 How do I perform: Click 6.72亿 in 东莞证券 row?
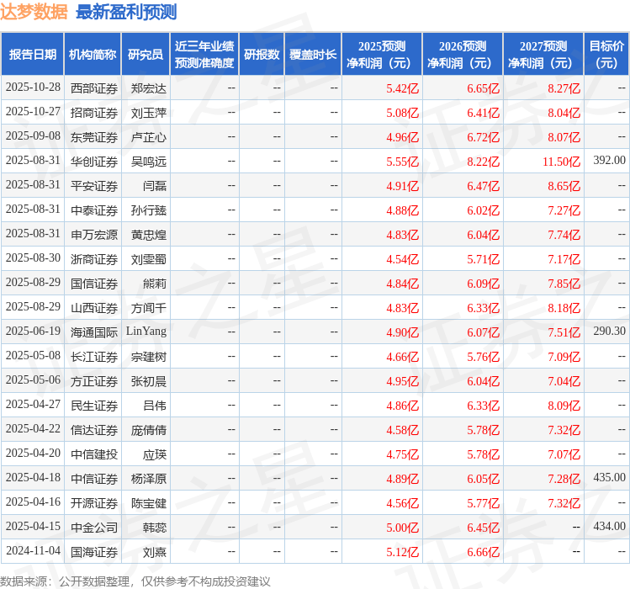(x=484, y=137)
